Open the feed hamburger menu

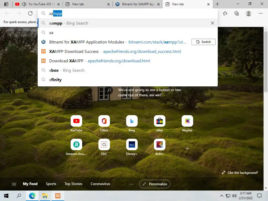(x=14, y=184)
